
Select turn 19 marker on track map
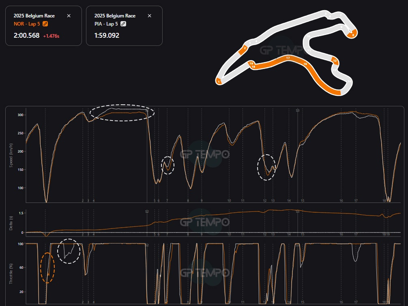tap(251, 64)
